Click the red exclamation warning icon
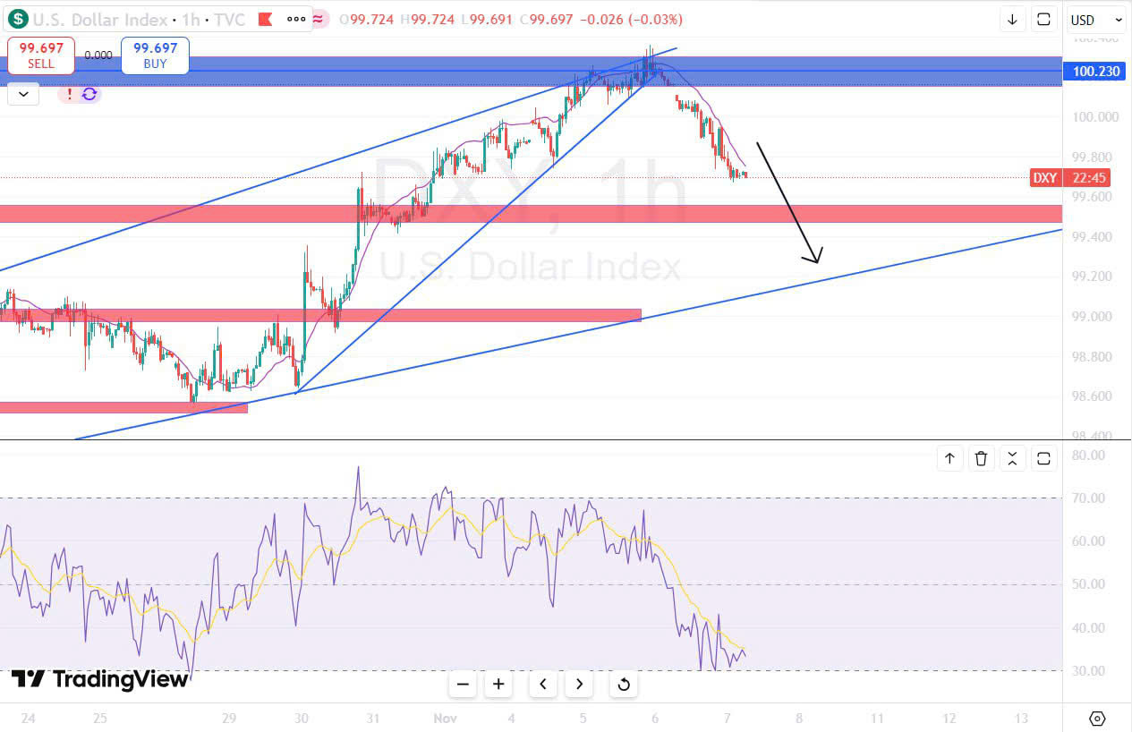 69,94
